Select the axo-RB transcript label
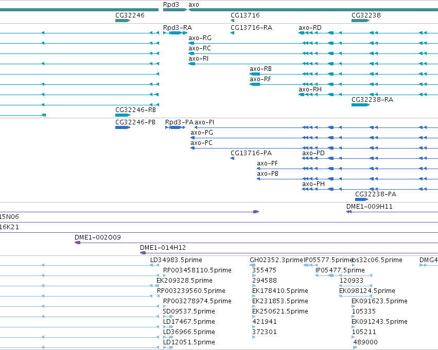438x350 pixels. coord(260,69)
